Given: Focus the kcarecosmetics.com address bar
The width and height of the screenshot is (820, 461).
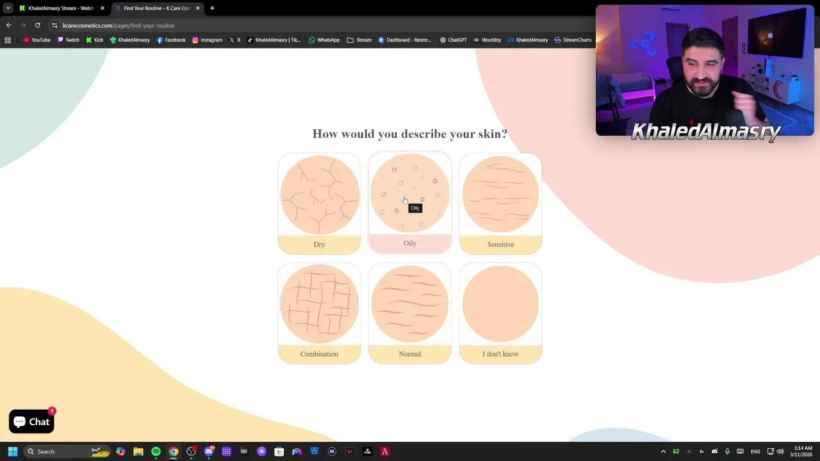Looking at the screenshot, I should pyautogui.click(x=320, y=26).
